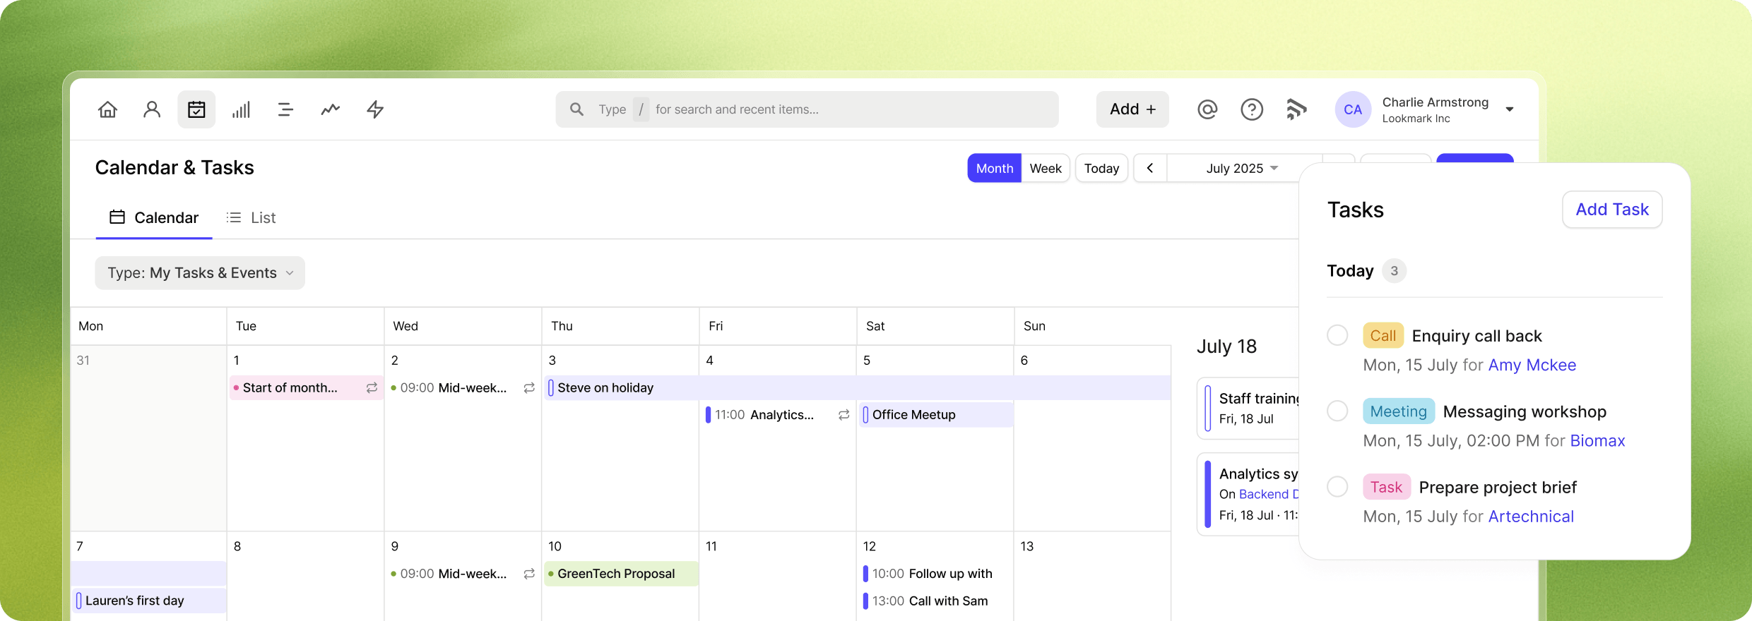Mark Enquiry call back task complete
Image resolution: width=1752 pixels, height=621 pixels.
[1337, 335]
